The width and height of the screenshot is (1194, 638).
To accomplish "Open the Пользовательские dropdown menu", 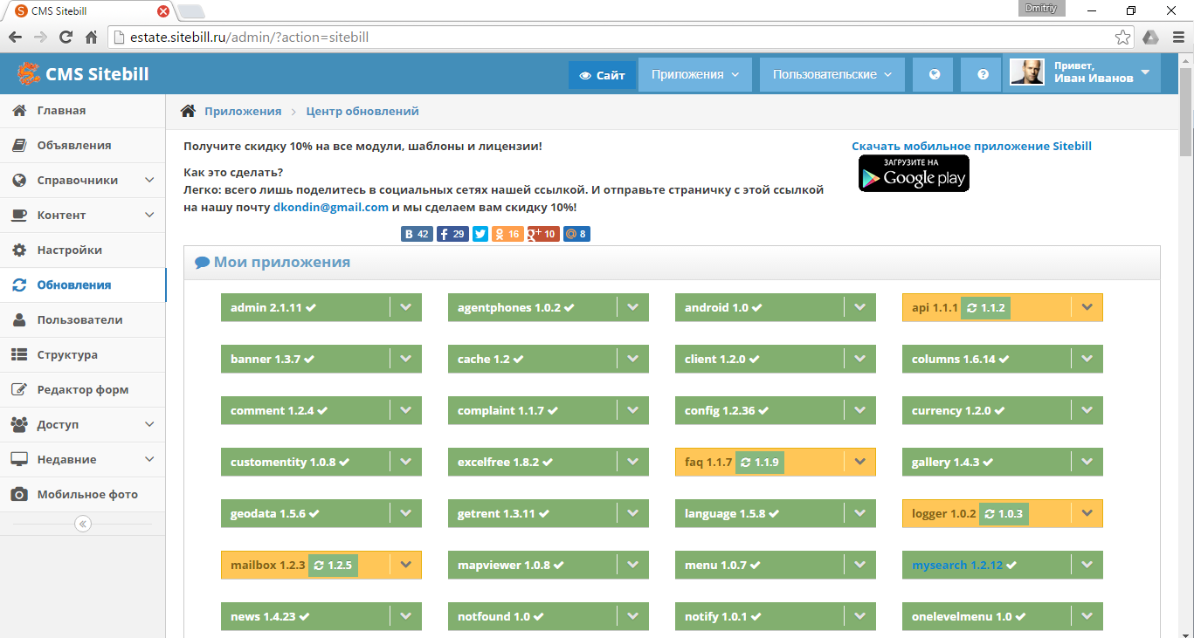I will click(x=832, y=75).
